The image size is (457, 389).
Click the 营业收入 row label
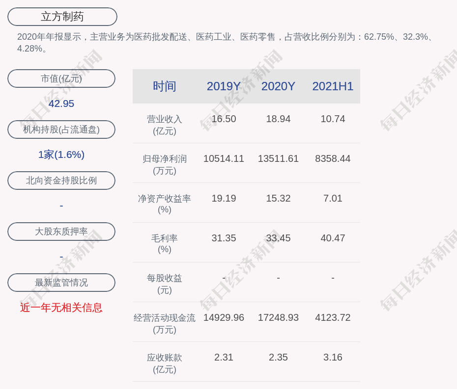tap(164, 125)
